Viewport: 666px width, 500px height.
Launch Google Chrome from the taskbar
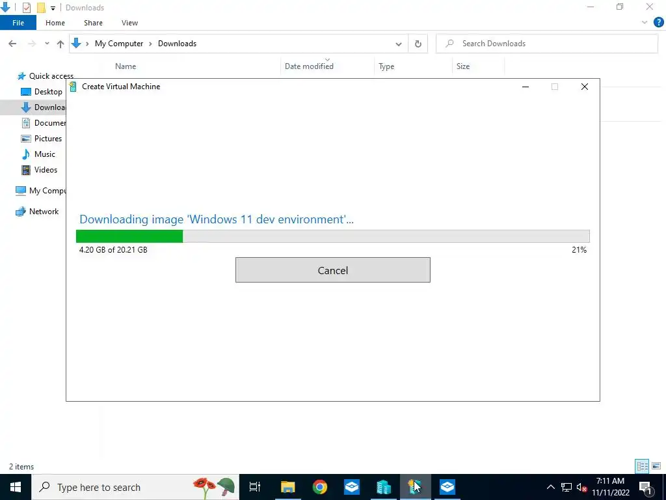click(x=320, y=487)
